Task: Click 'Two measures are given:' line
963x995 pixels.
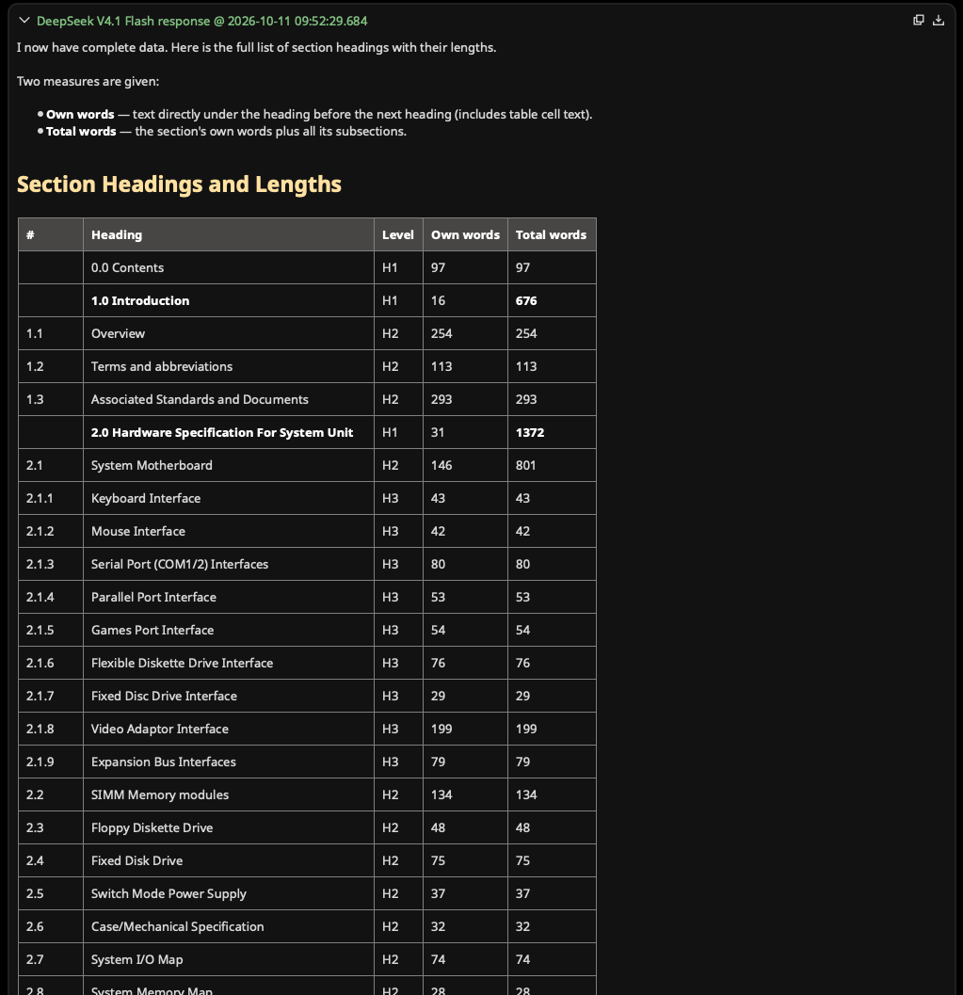Action: click(x=88, y=82)
